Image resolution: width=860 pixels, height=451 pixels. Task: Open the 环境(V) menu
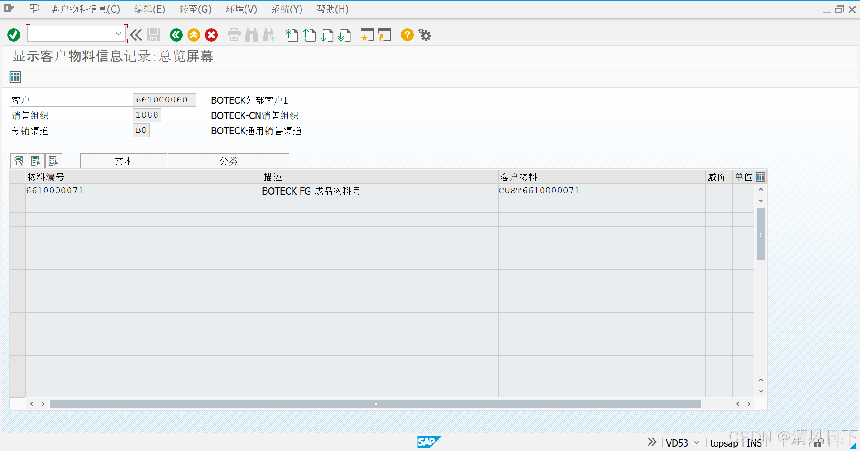[241, 9]
